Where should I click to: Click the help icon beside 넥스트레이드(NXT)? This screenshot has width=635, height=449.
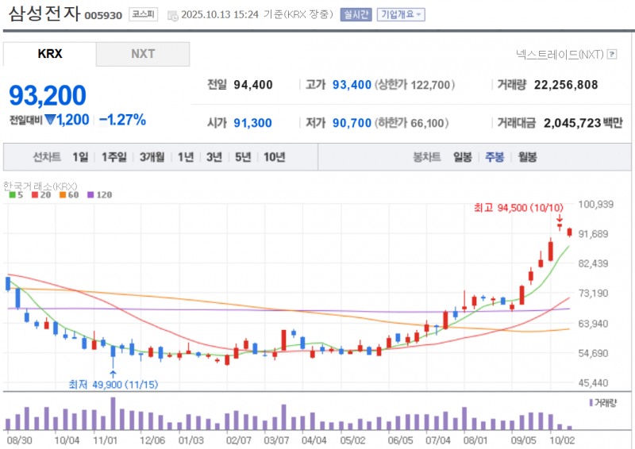[612, 54]
